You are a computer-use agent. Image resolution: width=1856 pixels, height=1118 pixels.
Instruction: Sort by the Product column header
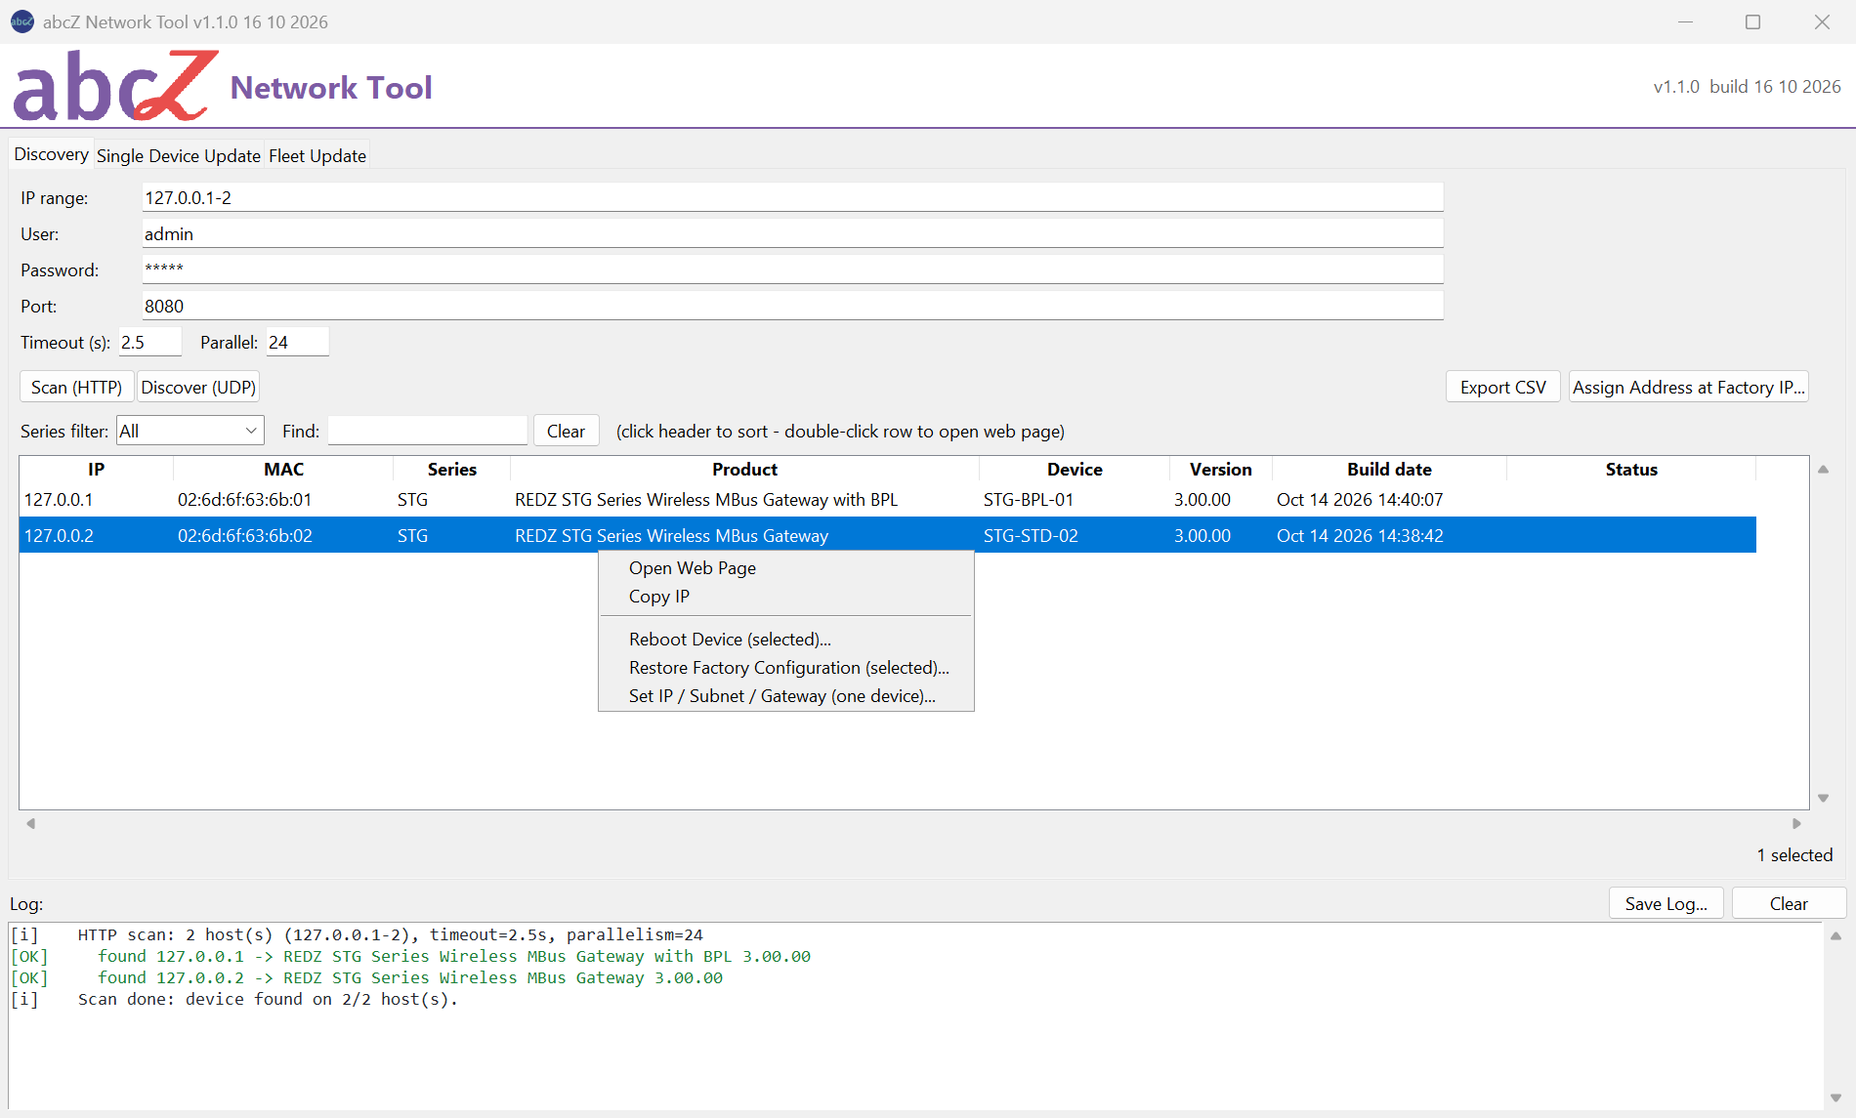(744, 469)
